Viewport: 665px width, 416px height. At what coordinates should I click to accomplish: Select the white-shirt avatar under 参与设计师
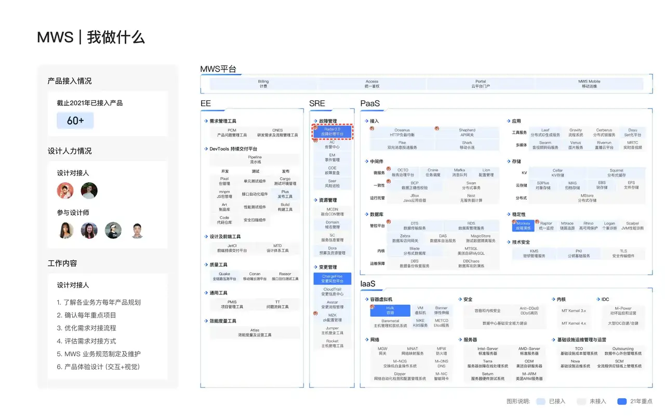137,231
